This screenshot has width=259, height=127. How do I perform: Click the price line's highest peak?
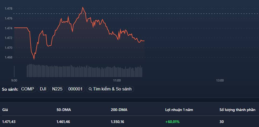pyautogui.click(x=83, y=7)
